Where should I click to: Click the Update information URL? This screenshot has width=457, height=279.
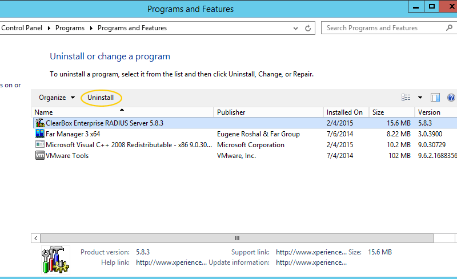311,262
